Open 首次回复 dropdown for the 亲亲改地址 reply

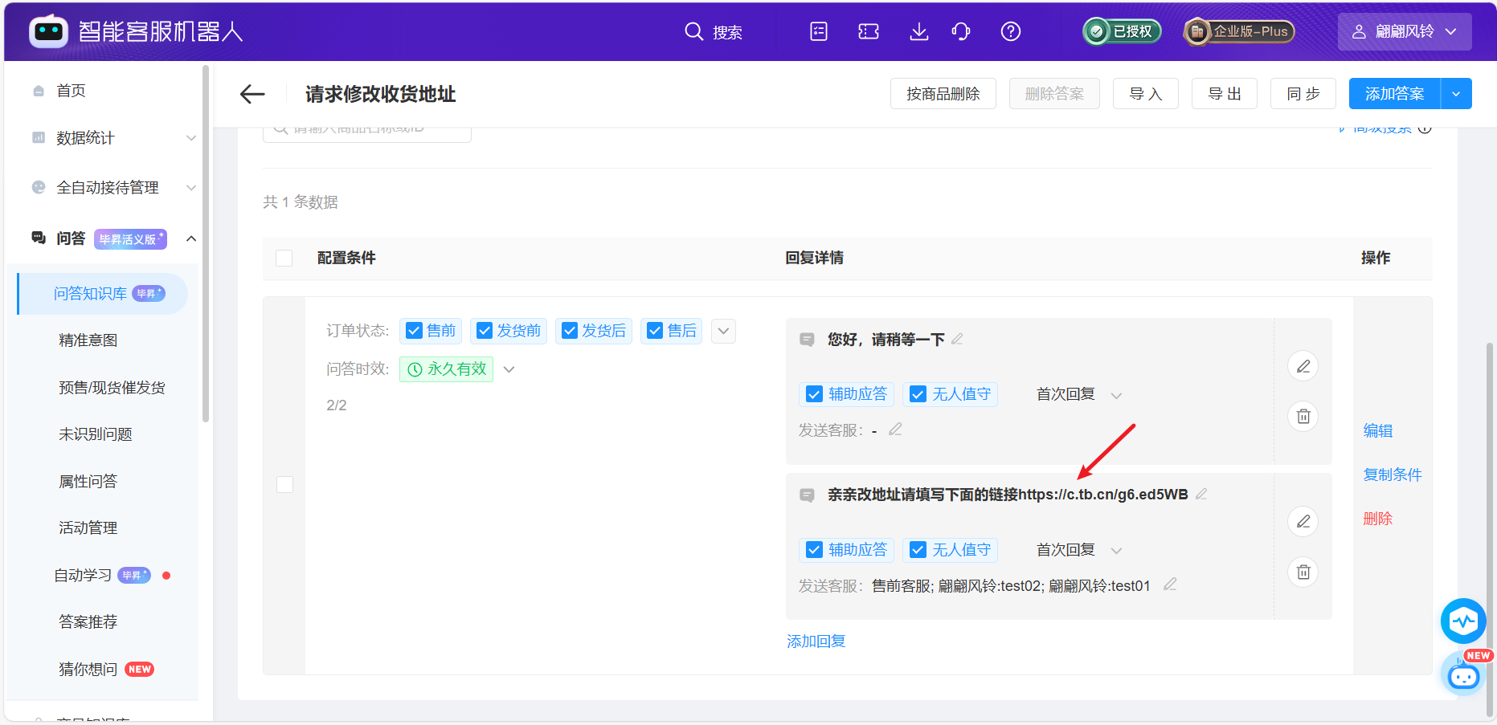click(x=1116, y=551)
